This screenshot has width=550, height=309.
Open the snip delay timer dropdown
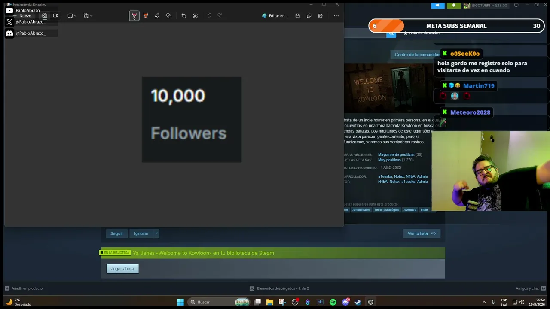tap(88, 16)
